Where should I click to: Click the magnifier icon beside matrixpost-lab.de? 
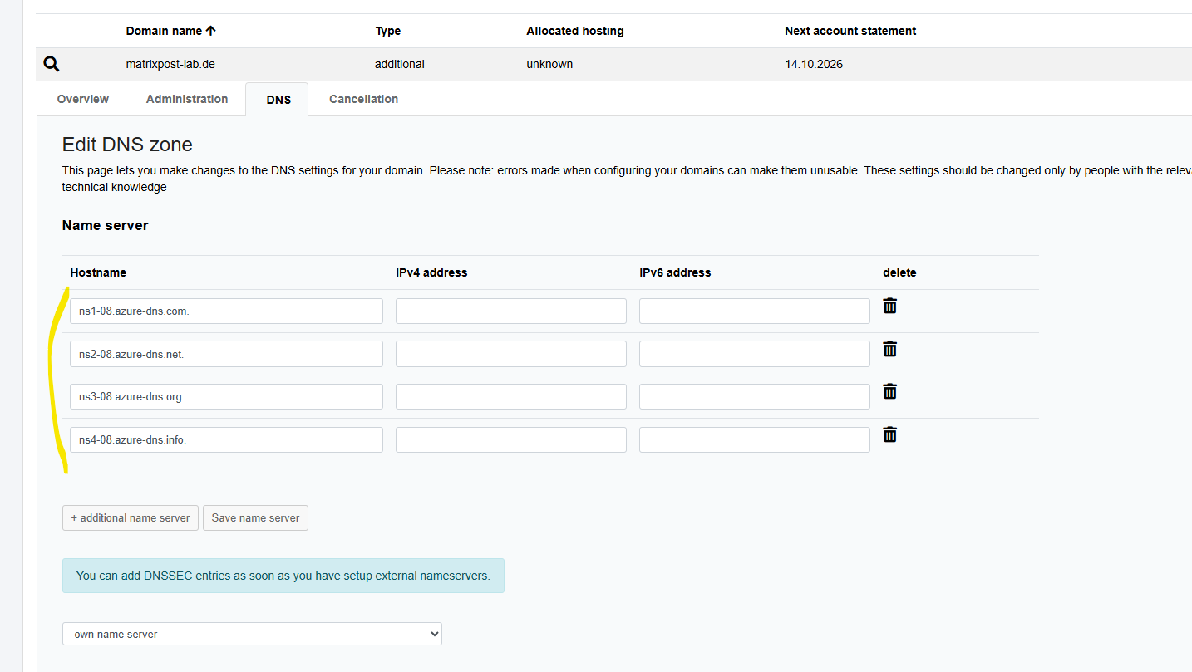point(52,64)
